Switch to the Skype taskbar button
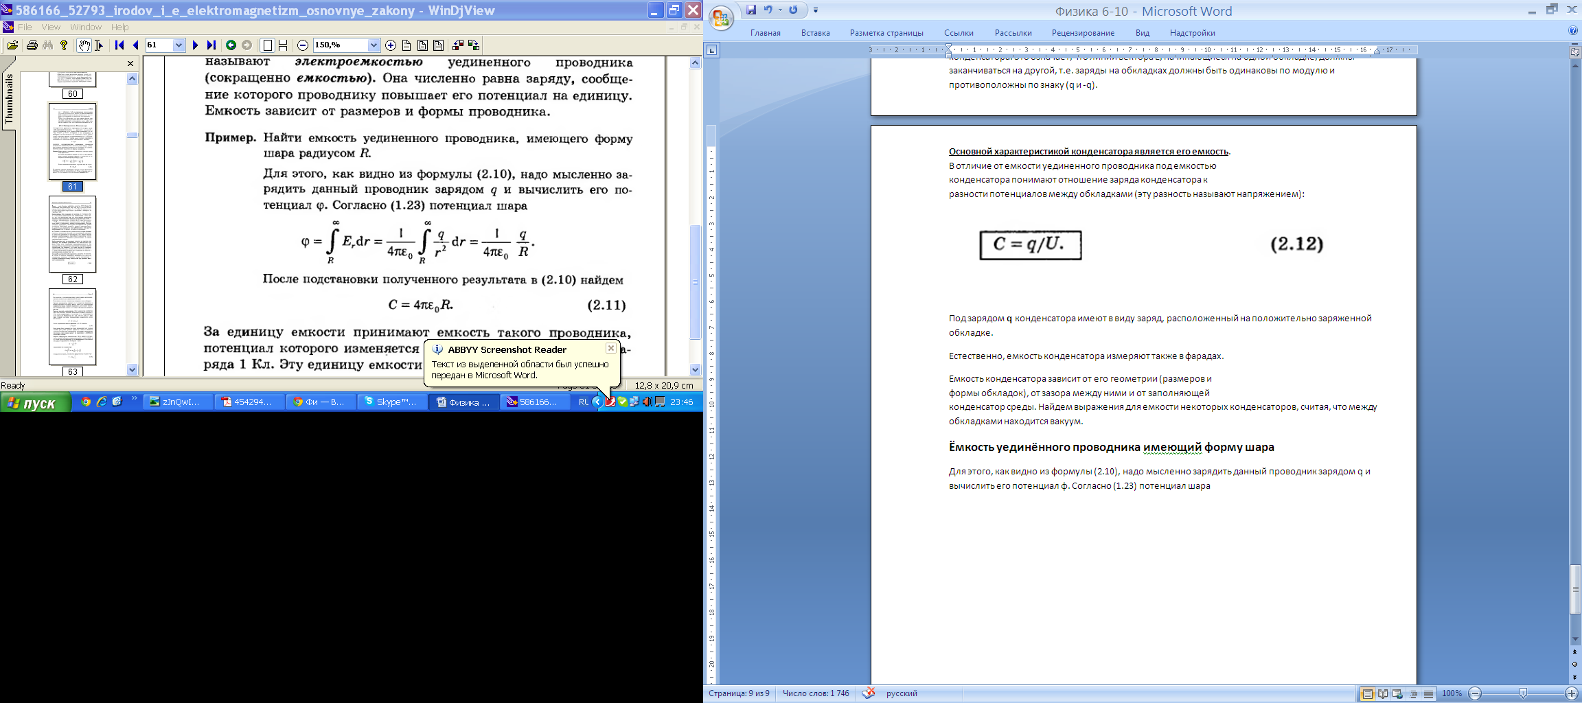This screenshot has width=1582, height=703. [x=393, y=402]
